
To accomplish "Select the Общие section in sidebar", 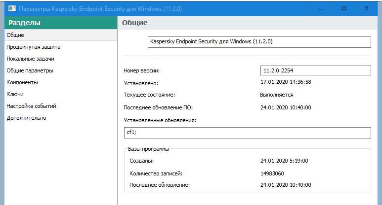I will [15, 35].
